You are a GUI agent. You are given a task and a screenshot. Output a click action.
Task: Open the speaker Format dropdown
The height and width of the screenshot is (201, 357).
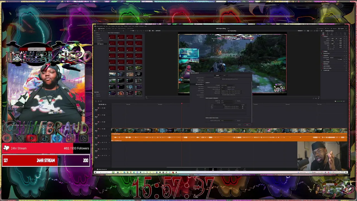point(227,103)
